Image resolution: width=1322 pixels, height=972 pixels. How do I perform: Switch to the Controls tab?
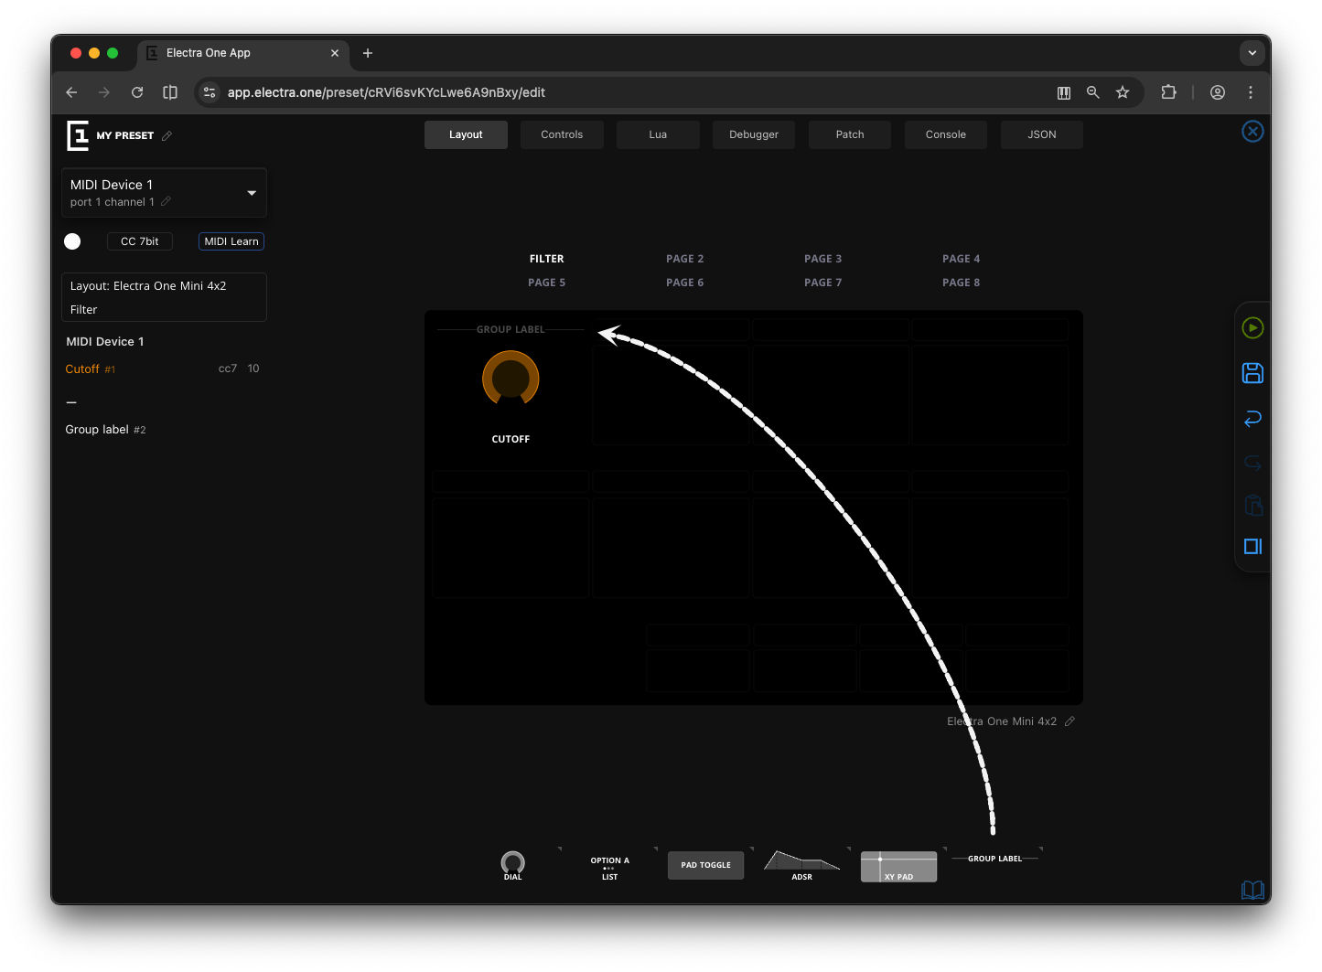[x=562, y=134]
